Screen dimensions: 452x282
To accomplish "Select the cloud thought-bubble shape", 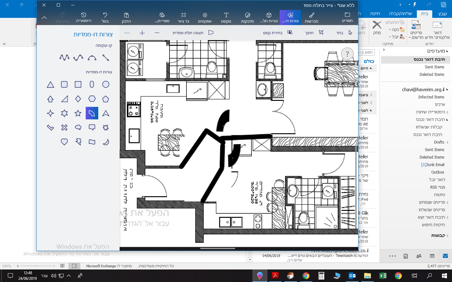I will click(78, 128).
